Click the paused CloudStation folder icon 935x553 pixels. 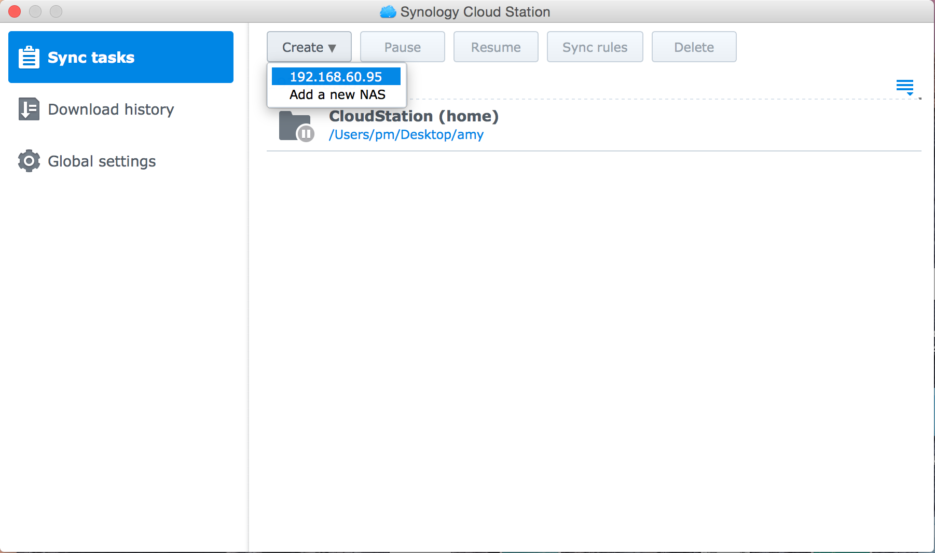pyautogui.click(x=296, y=126)
